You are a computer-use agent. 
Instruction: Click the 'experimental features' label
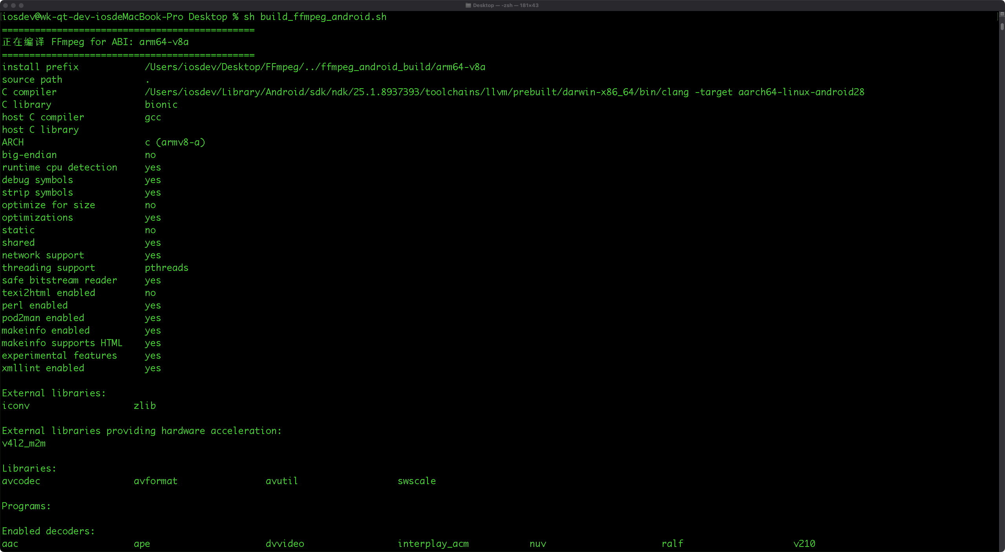60,356
